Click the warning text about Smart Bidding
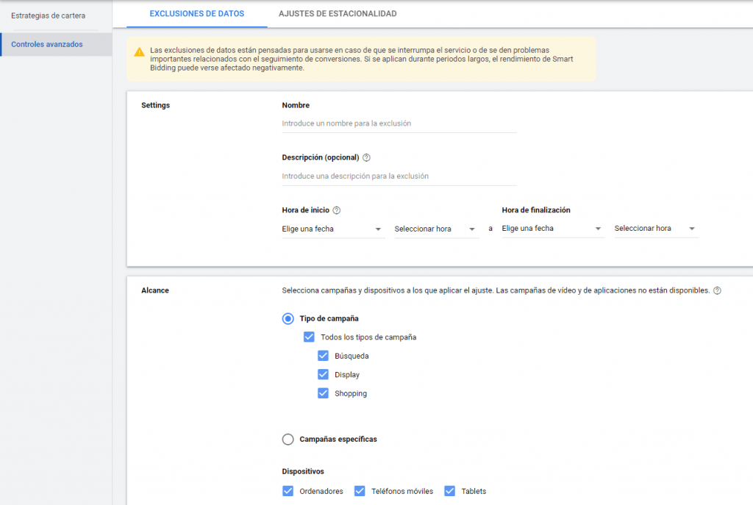 click(362, 59)
